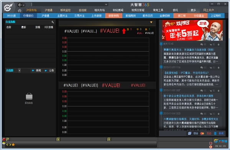The image size is (230, 150).
Task: Toggle the 公告 filter beside 自选股
Action: pos(49,70)
